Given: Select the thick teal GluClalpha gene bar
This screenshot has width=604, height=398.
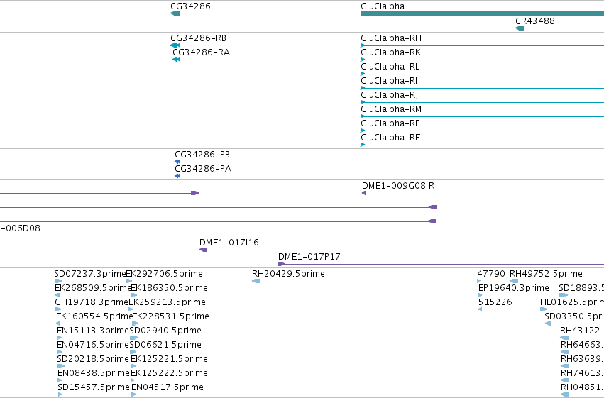Looking at the screenshot, I should pos(482,14).
